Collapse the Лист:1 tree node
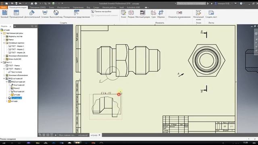The height and width of the screenshot is (145, 258). pyautogui.click(x=2, y=62)
